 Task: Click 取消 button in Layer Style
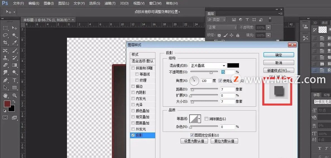click(279, 62)
